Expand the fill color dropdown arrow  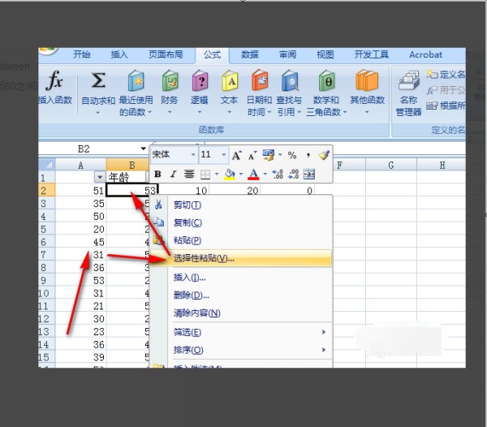241,175
